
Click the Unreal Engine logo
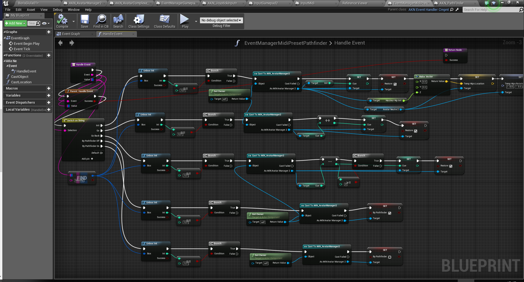tap(6, 3)
